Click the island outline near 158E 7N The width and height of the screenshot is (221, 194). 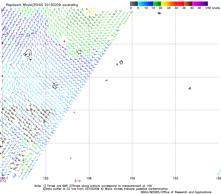click(x=121, y=62)
